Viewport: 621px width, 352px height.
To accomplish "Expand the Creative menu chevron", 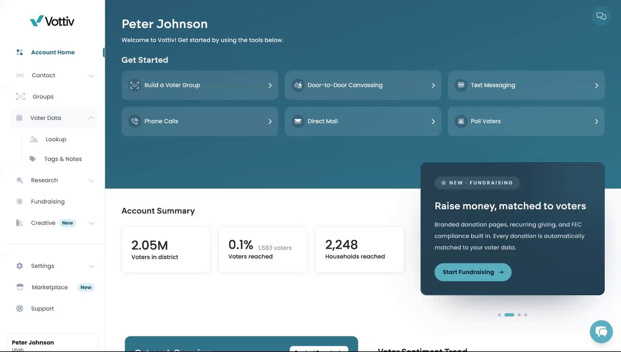I will 91,223.
